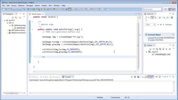This screenshot has width=178, height=100.
Task: Click the Print toolbar icon
Action: [x=21, y=9]
